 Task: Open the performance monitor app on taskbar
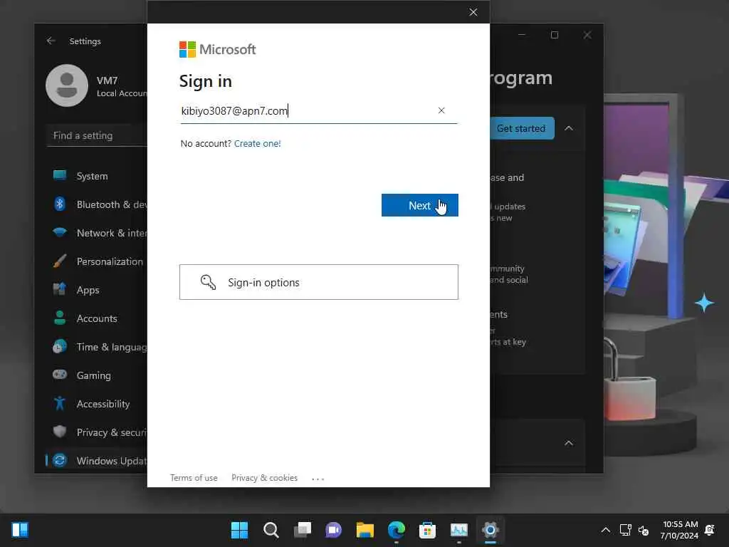point(459,530)
